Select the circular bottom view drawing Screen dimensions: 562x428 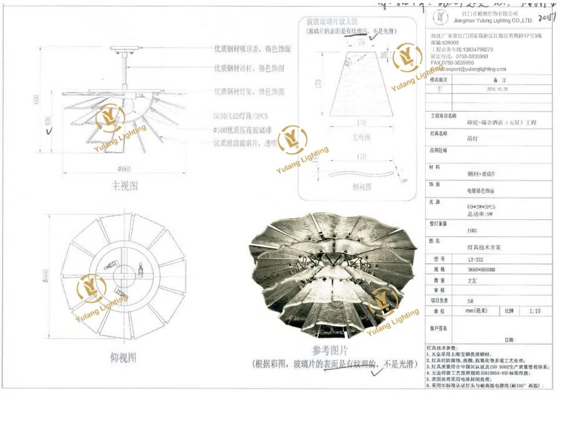pos(119,275)
